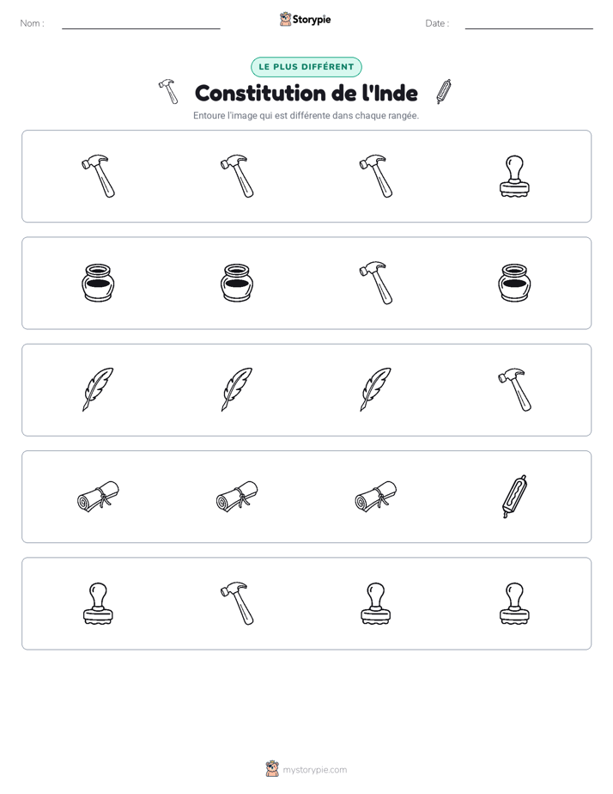Click the hammer icon beside the title
This screenshot has height=794, width=613.
click(168, 92)
